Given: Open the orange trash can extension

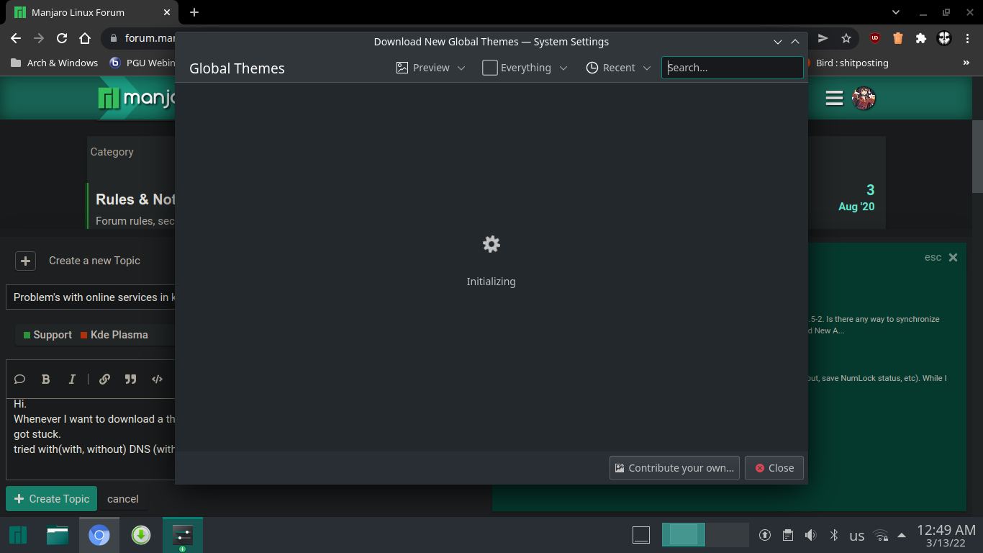Looking at the screenshot, I should pos(898,38).
